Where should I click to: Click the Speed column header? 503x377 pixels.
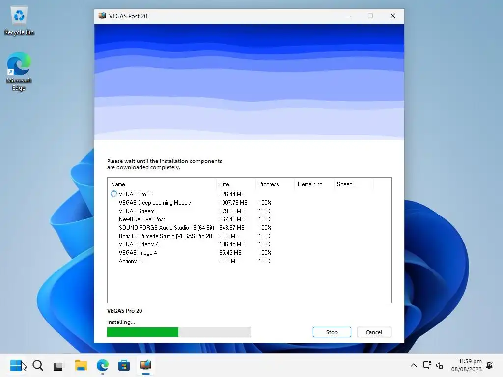354,184
